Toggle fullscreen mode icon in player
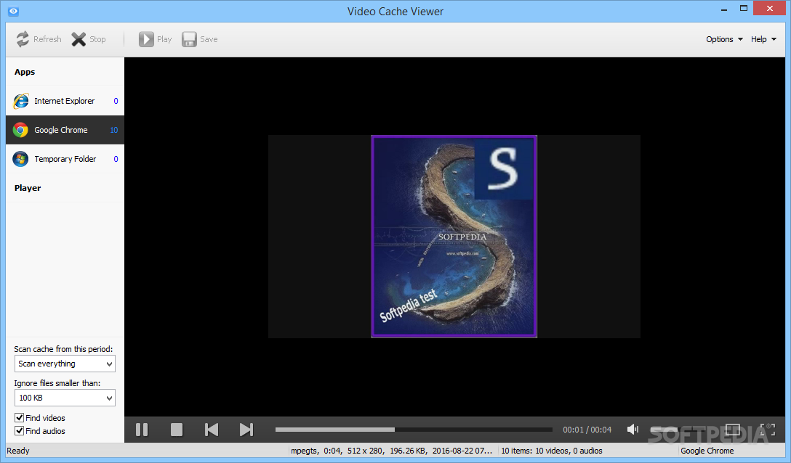The height and width of the screenshot is (463, 791). (767, 429)
